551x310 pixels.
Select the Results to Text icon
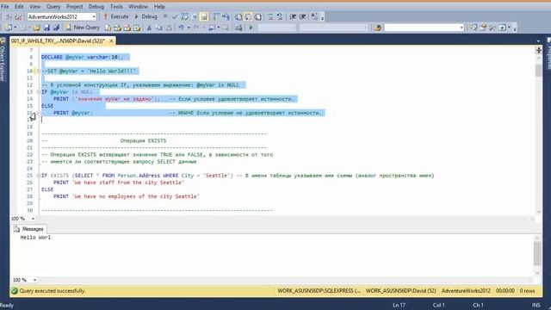[x=238, y=16]
